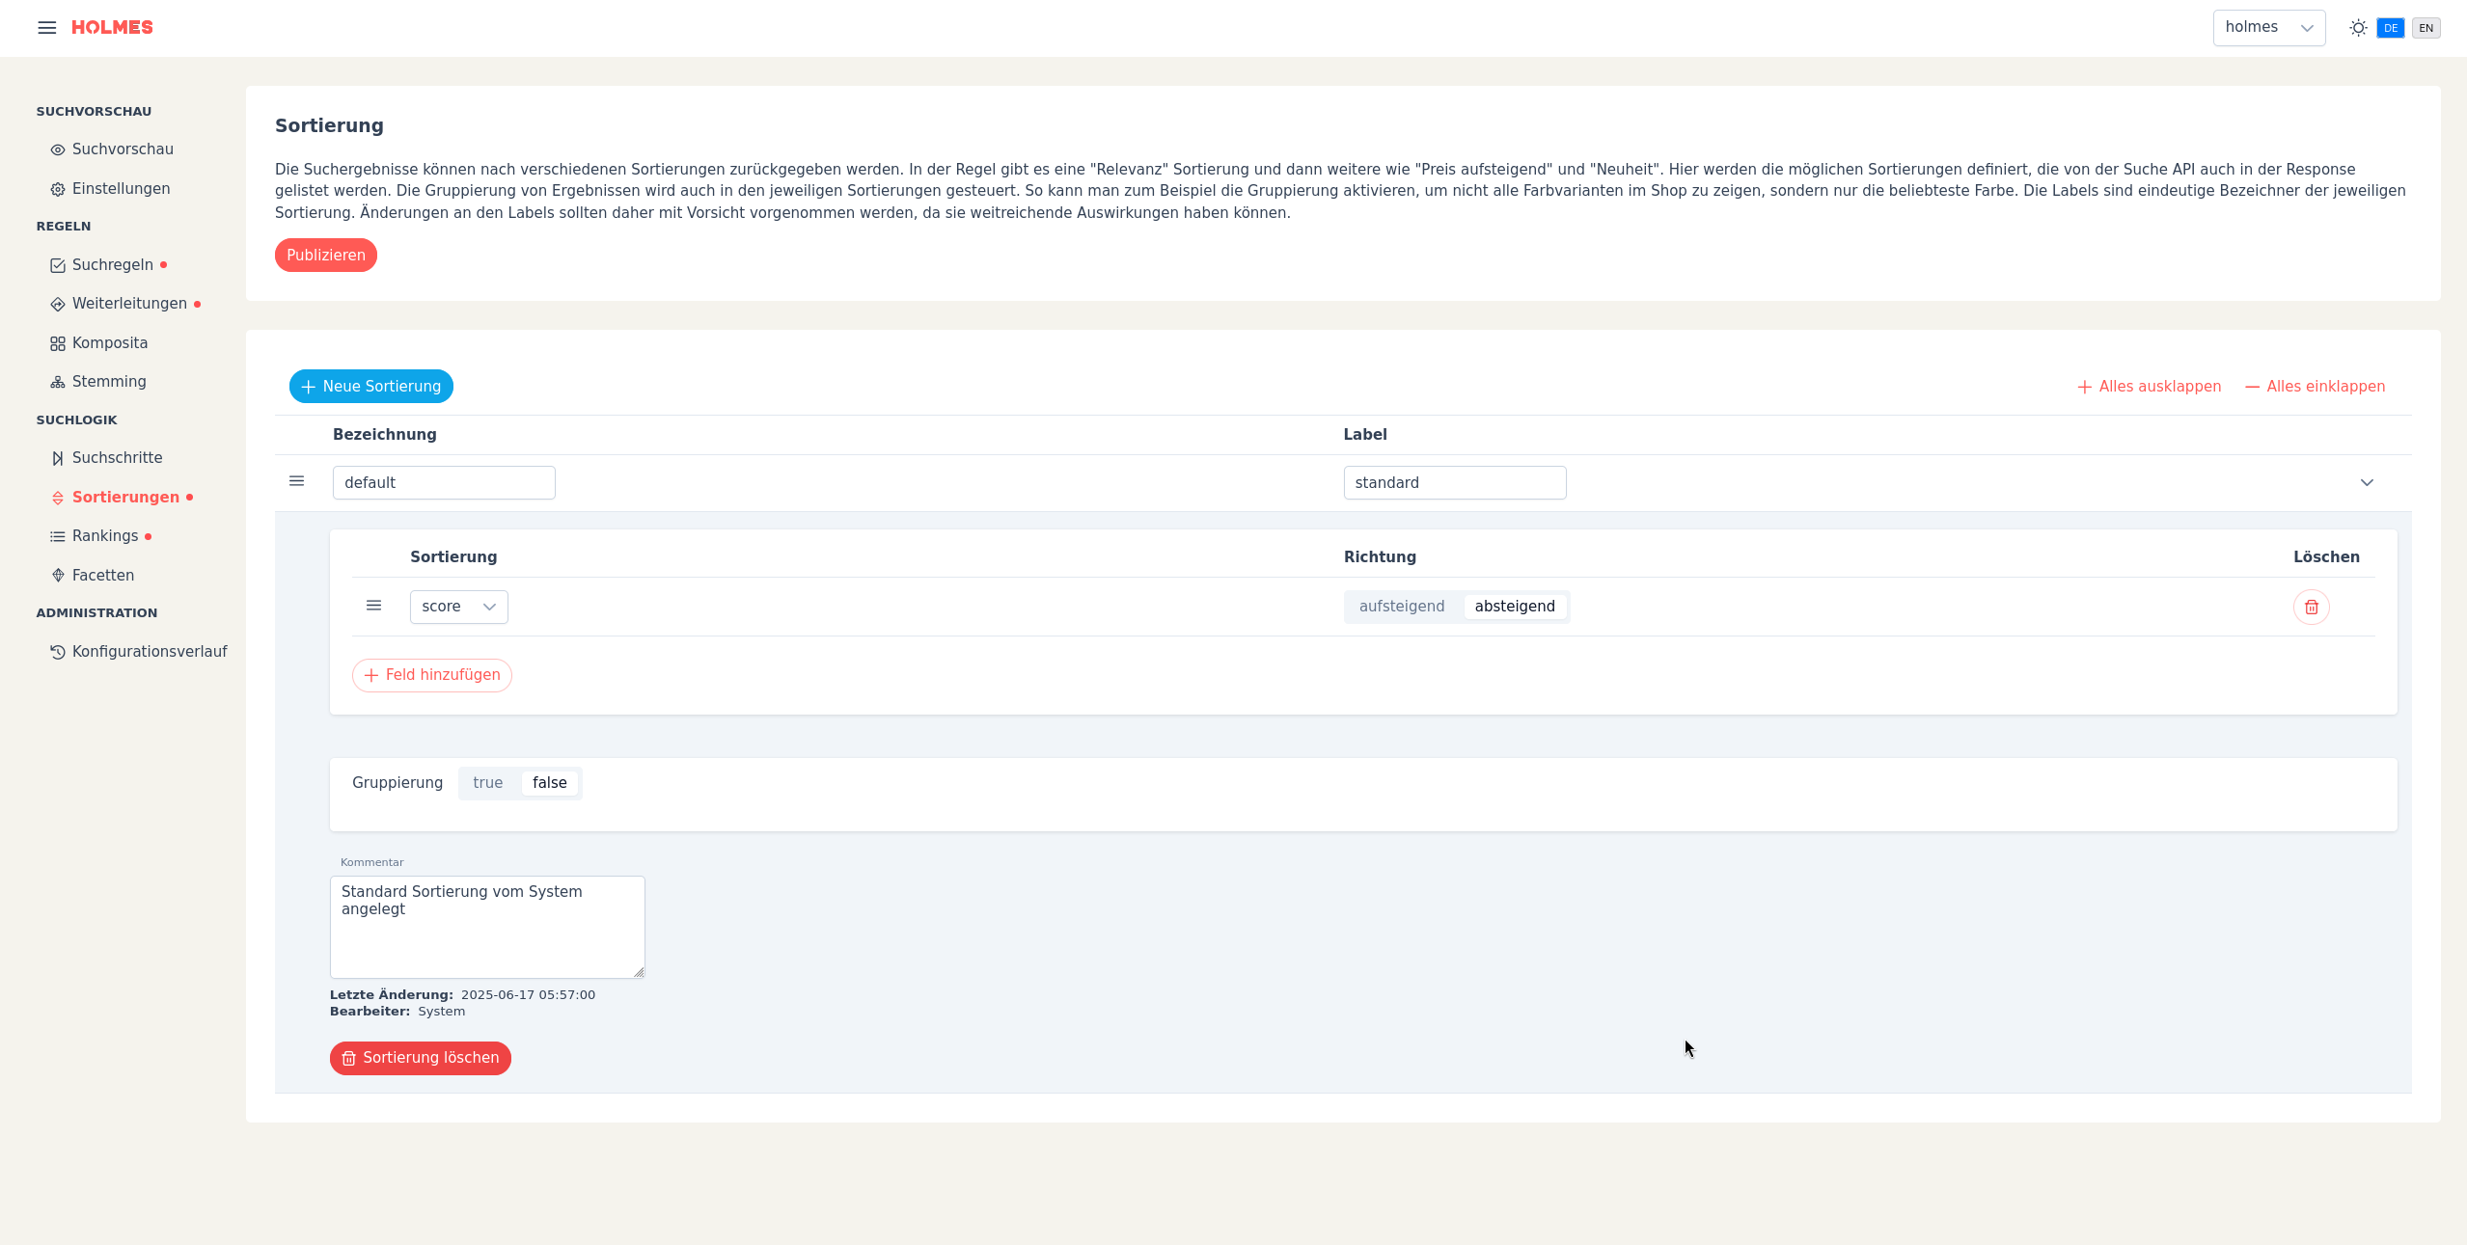The image size is (2467, 1245).
Task: Switch interface language to EN
Action: pyautogui.click(x=2426, y=28)
